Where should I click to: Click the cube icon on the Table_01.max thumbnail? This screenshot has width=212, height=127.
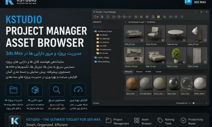pyautogui.click(x=184, y=40)
